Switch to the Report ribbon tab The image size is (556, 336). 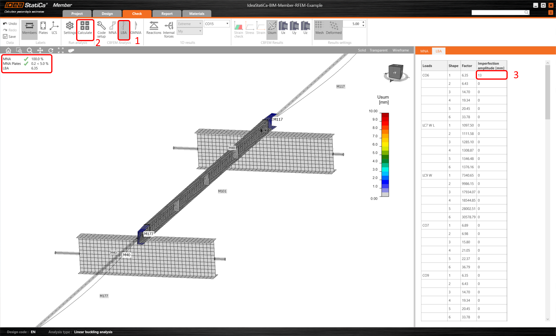(167, 13)
